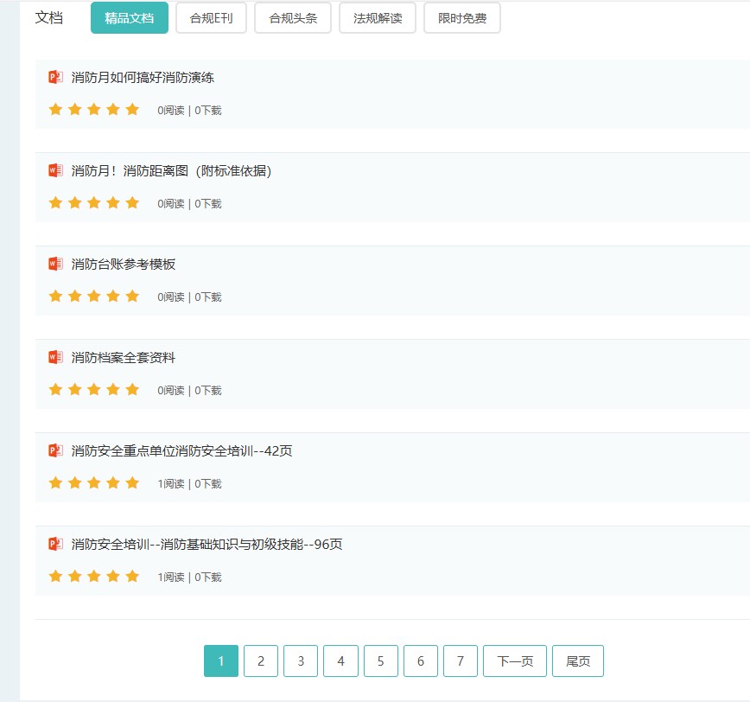Click the Word icon beside 消防月！消防距离图
The height and width of the screenshot is (702, 750).
55,170
